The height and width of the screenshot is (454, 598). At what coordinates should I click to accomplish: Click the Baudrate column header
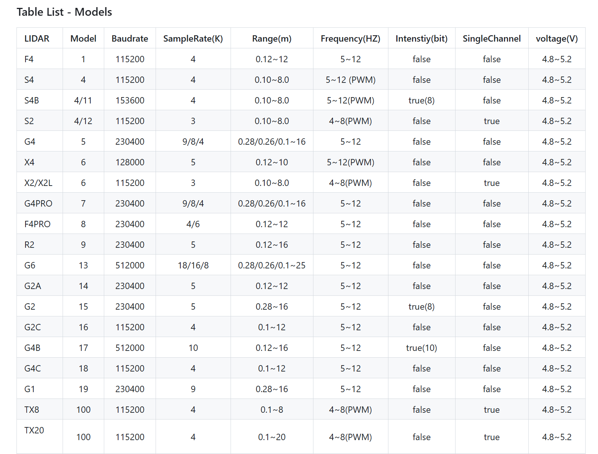tap(130, 39)
